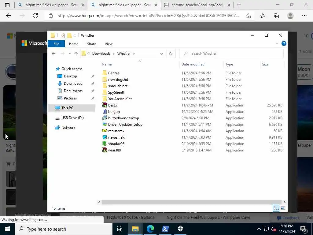
Task: Switch to the first nighttime fields tab
Action: (51, 5)
